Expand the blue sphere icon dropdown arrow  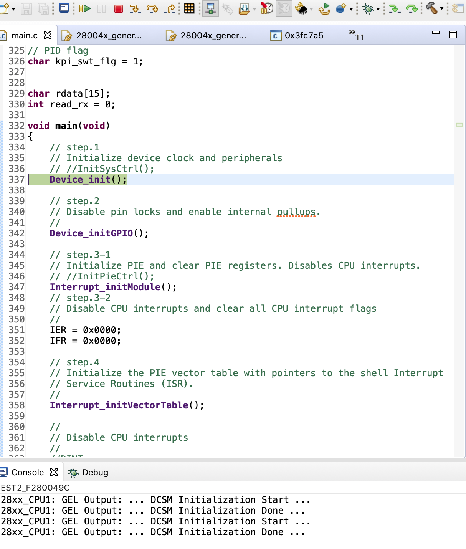point(351,9)
